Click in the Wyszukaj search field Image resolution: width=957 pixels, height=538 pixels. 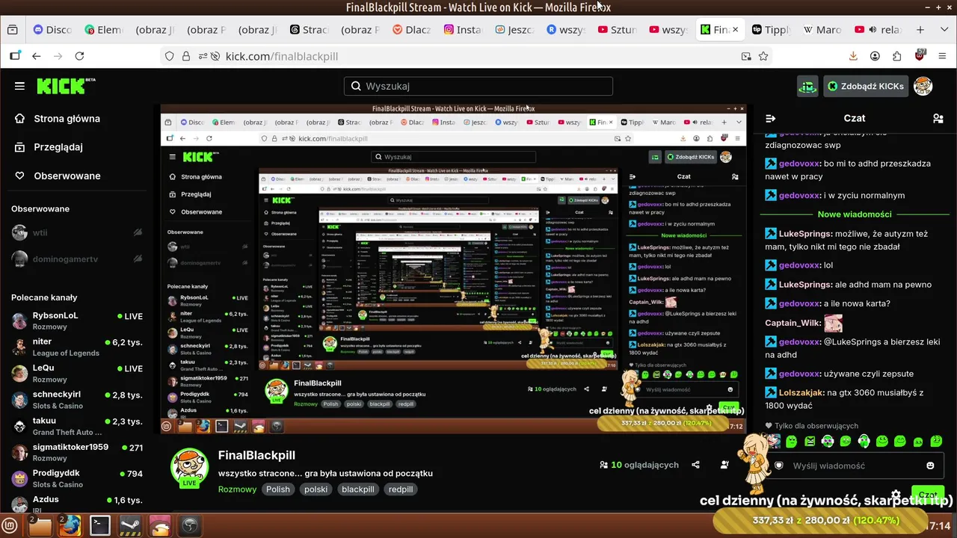point(478,86)
